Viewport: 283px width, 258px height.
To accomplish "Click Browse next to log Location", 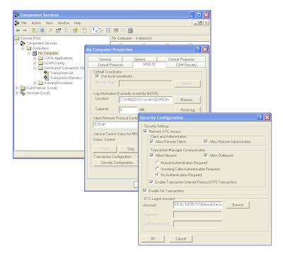I will (x=187, y=100).
